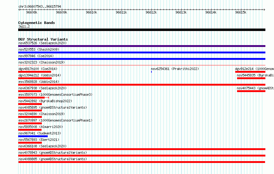Click the blue nsv520553 variant bar
The height and width of the screenshot is (174, 274).
coord(142,52)
